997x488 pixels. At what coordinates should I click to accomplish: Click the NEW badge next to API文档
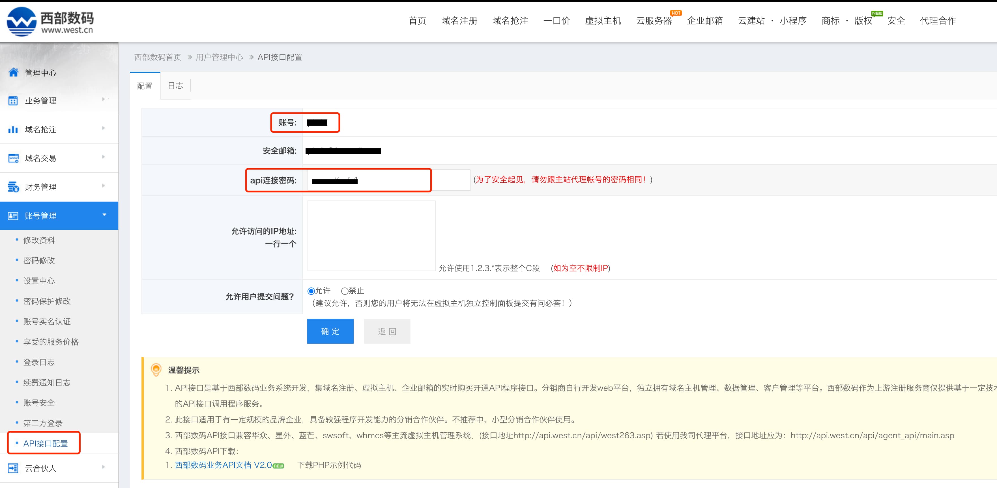[x=278, y=466]
